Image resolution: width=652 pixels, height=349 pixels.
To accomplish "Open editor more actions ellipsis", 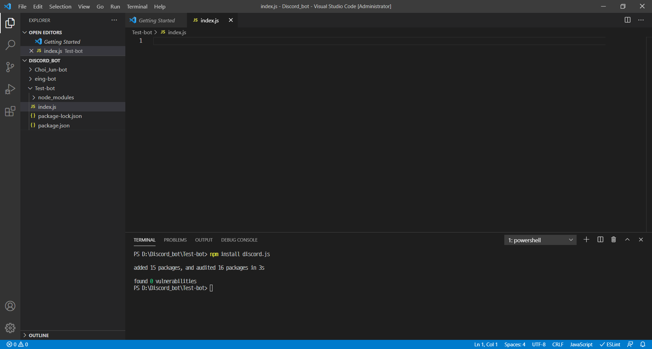I will point(641,20).
